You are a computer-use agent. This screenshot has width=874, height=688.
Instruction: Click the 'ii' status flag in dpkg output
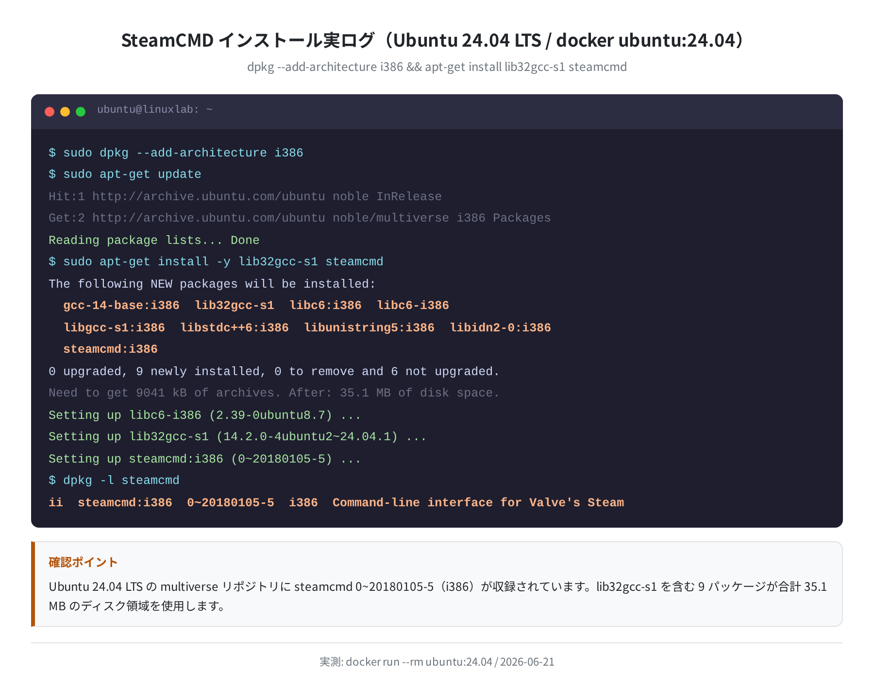[56, 502]
